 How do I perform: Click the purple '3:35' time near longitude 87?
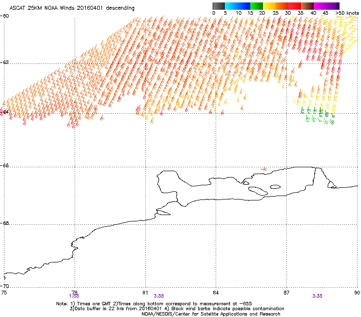pos(317,296)
